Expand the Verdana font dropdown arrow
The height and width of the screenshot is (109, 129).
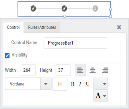click(46, 84)
